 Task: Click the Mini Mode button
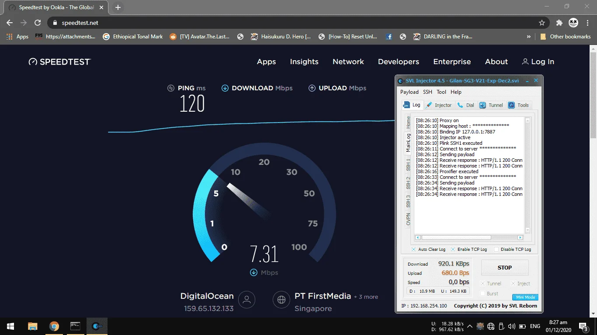pos(525,297)
